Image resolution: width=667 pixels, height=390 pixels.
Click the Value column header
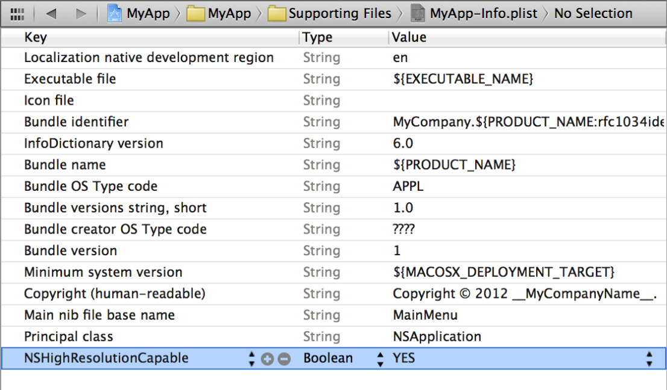pos(409,37)
